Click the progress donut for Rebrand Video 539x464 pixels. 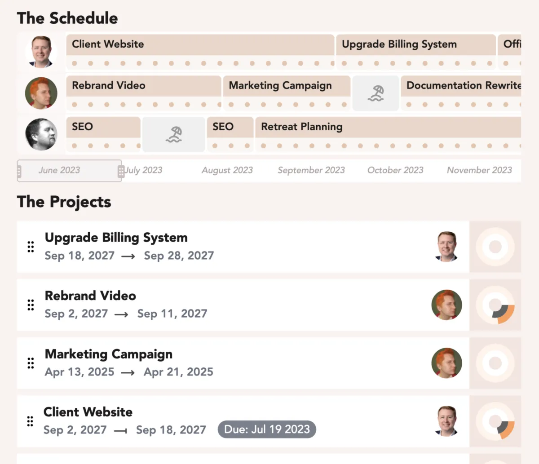[495, 305]
